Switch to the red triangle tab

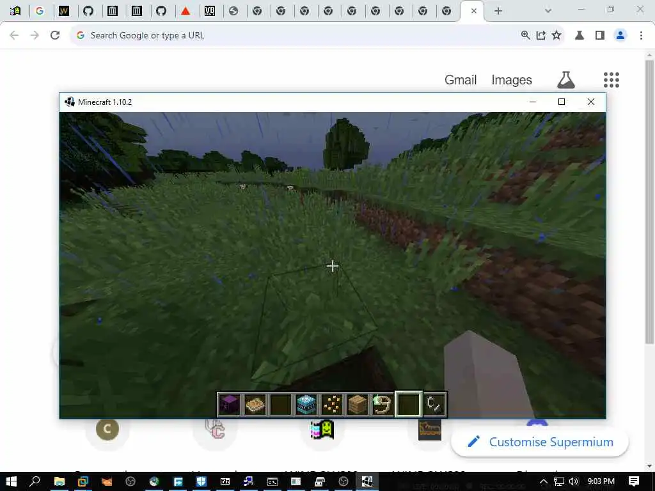[x=185, y=11]
